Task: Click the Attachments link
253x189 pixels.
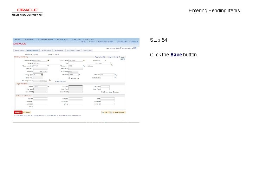Action: 60,81
